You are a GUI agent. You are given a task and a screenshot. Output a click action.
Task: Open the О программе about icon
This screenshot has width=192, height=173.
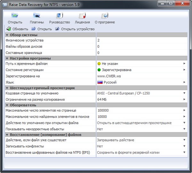coord(105,16)
